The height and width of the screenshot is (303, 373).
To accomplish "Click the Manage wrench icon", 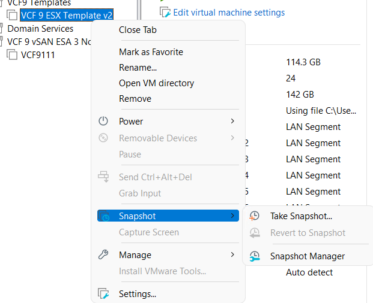I will tap(103, 255).
